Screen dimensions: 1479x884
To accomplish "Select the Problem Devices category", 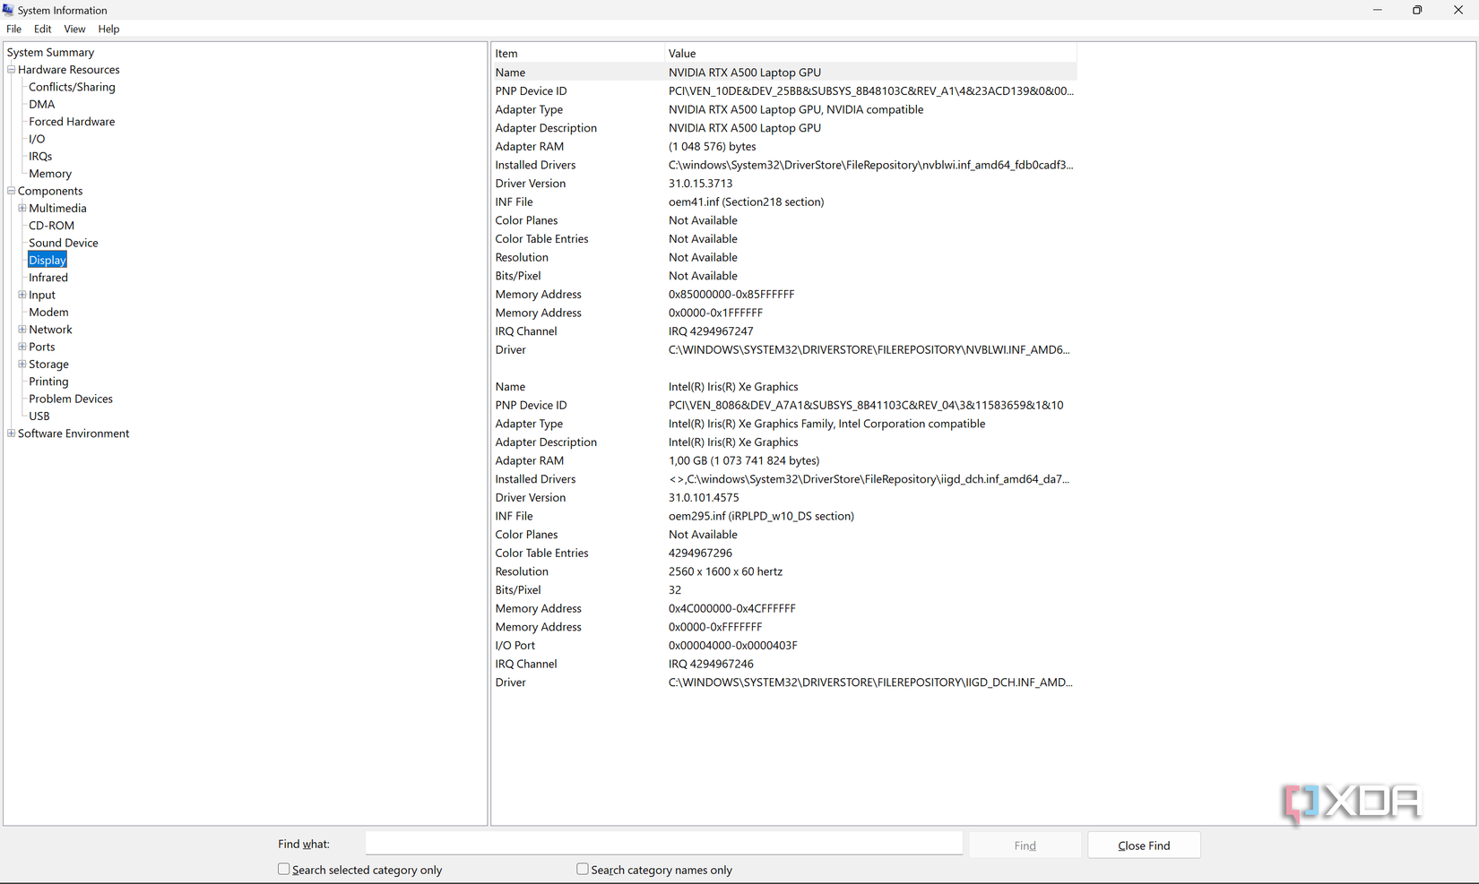I will click(70, 398).
